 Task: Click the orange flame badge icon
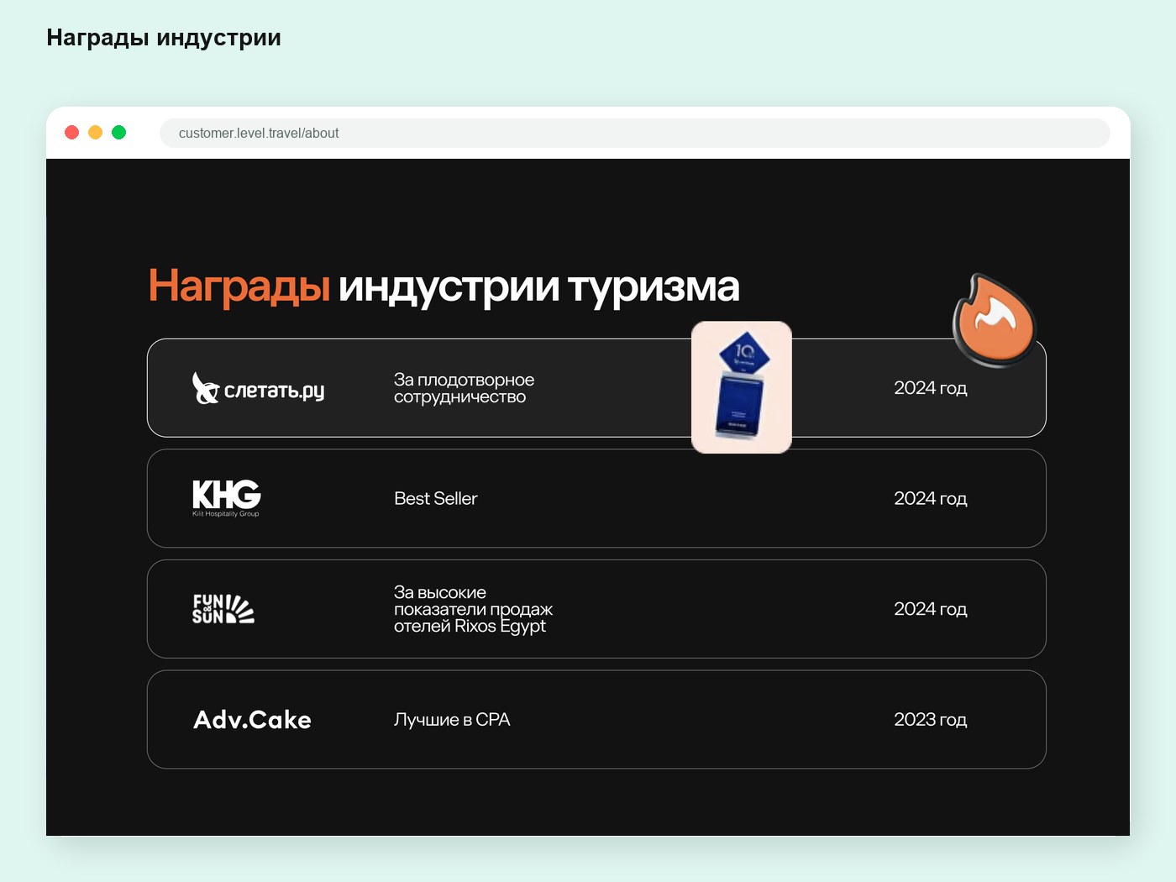tap(994, 320)
